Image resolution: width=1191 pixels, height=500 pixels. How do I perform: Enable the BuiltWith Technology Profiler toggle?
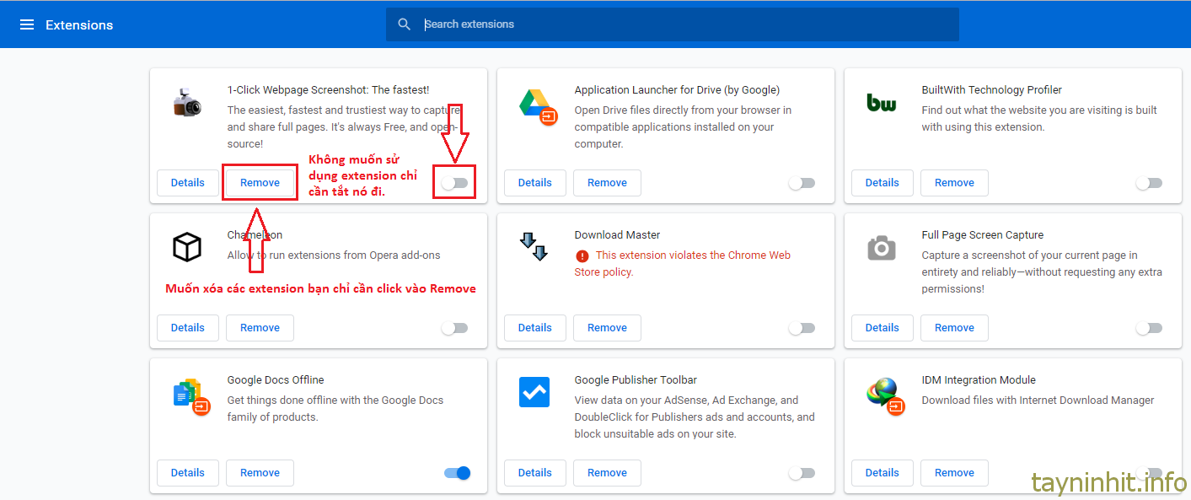point(1149,183)
